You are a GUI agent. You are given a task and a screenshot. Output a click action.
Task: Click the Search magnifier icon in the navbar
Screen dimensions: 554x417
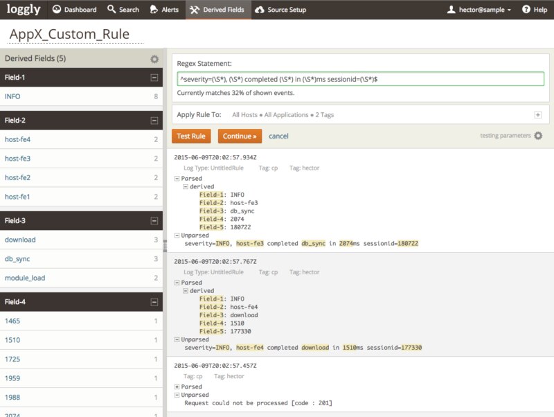pyautogui.click(x=111, y=10)
